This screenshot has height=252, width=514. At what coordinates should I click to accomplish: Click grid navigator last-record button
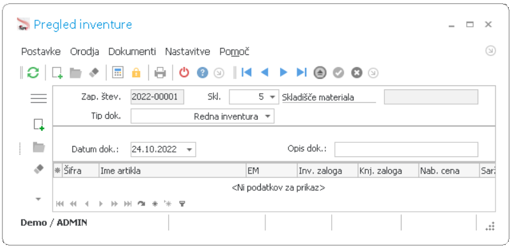(127, 204)
